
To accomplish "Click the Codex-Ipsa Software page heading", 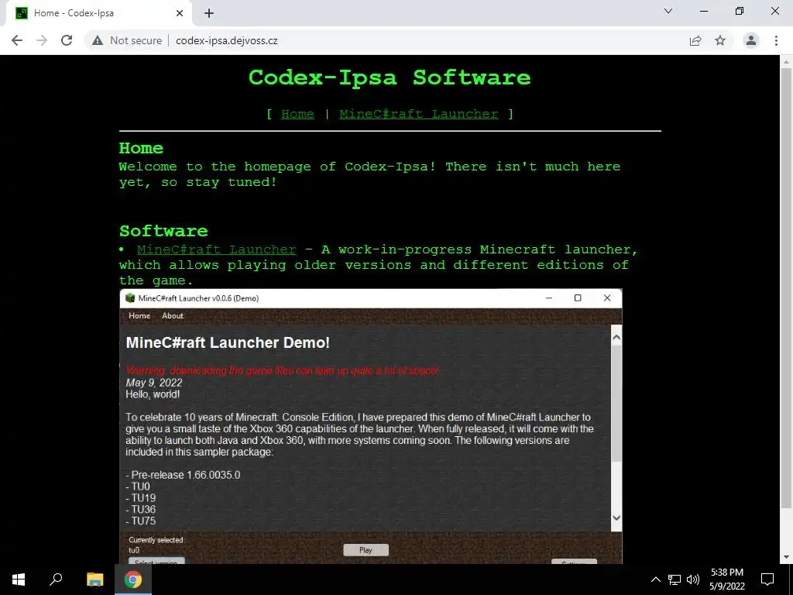I will point(390,77).
